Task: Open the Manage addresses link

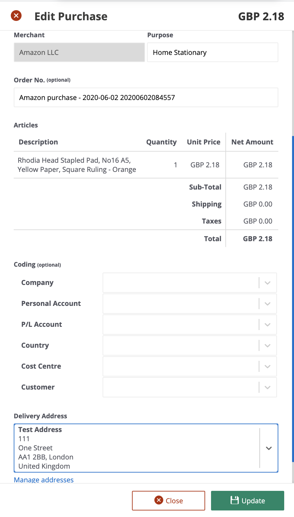Action: click(x=43, y=479)
